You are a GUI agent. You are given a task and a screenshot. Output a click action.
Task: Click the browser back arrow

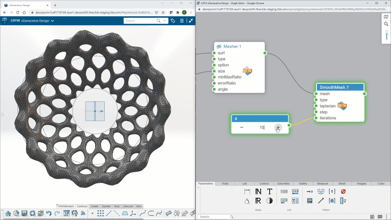[5, 12]
